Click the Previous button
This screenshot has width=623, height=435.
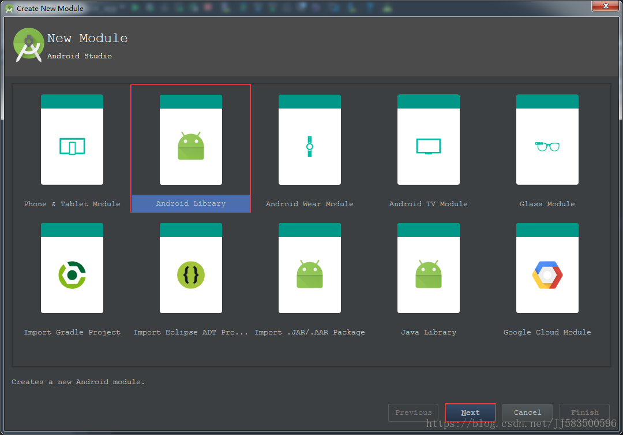coord(413,412)
